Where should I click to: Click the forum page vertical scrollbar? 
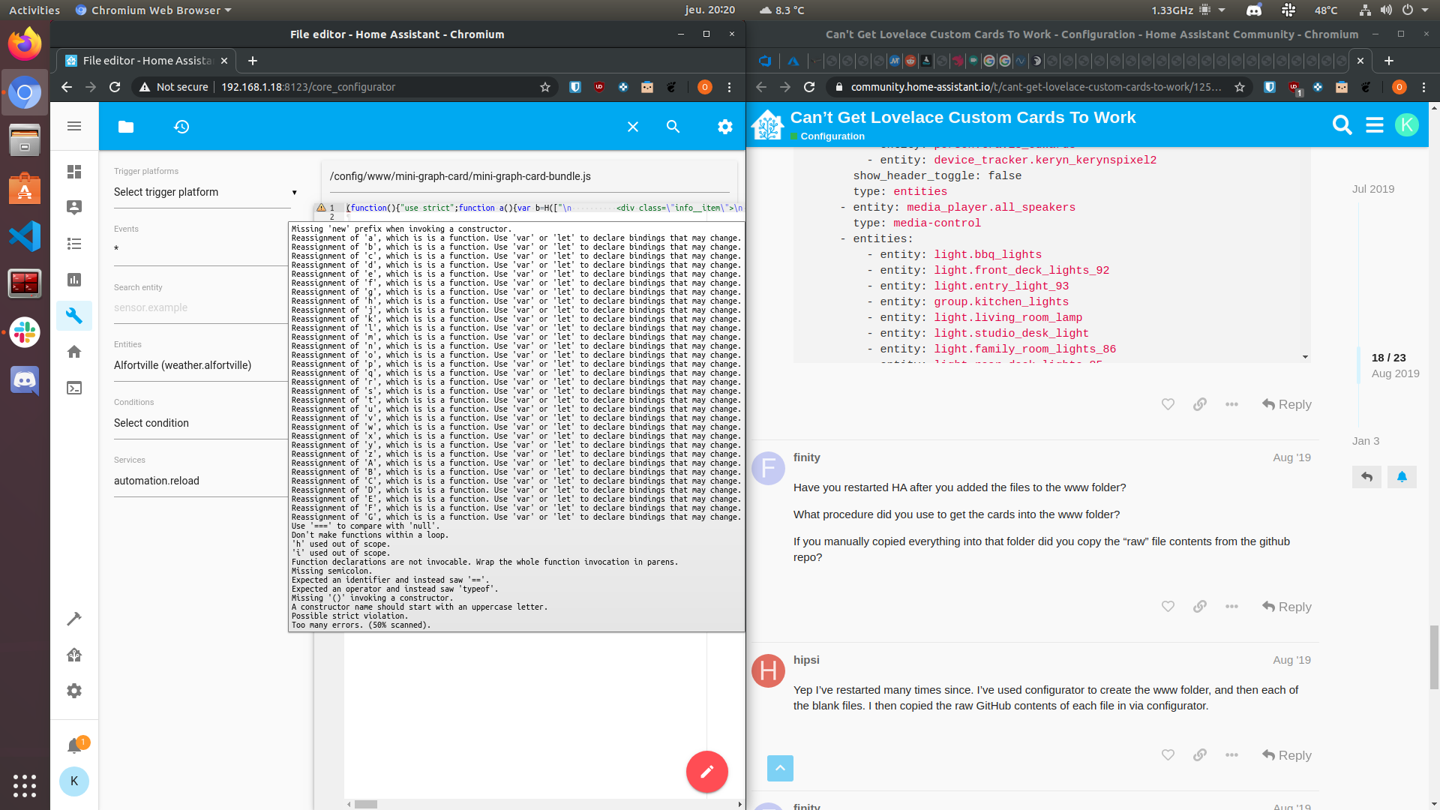pos(1434,656)
